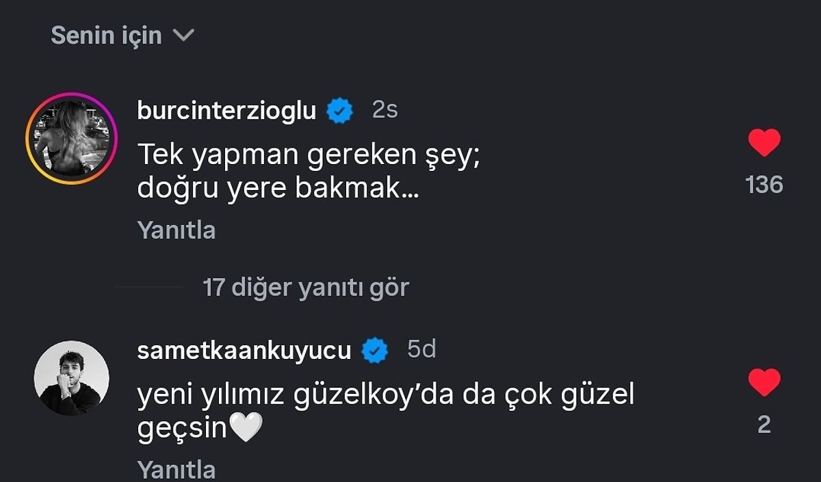Open the 'Senin için' filter dropdown

pyautogui.click(x=120, y=35)
